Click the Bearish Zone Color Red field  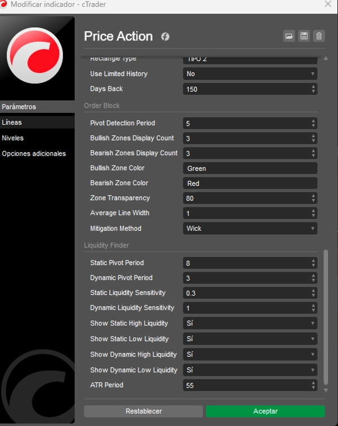coord(250,183)
